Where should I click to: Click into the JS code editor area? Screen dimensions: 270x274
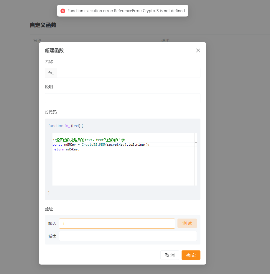pyautogui.click(x=124, y=159)
